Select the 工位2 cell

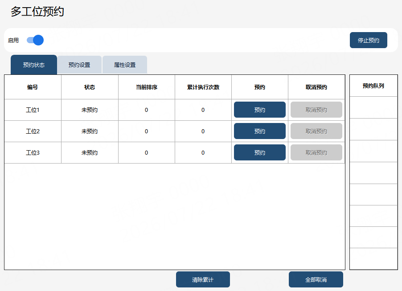click(33, 131)
